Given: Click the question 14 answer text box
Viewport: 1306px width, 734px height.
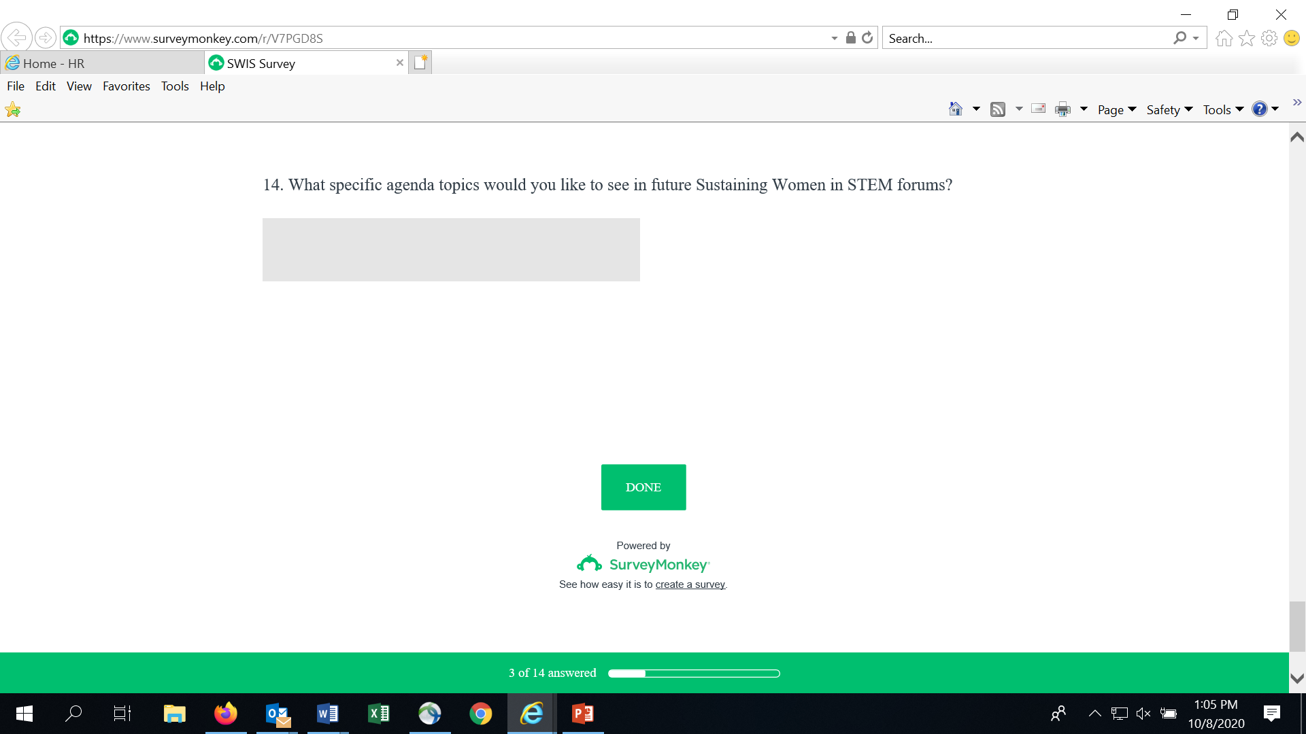Looking at the screenshot, I should click(x=451, y=249).
